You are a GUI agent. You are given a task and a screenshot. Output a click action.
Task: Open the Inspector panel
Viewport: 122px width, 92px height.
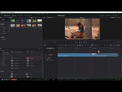(115, 16)
